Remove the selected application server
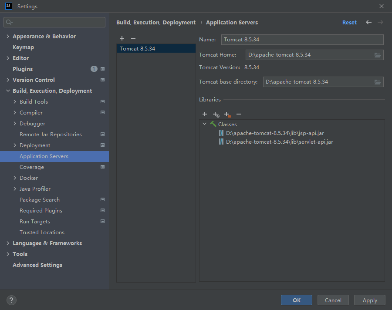Image resolution: width=392 pixels, height=310 pixels. pos(133,38)
